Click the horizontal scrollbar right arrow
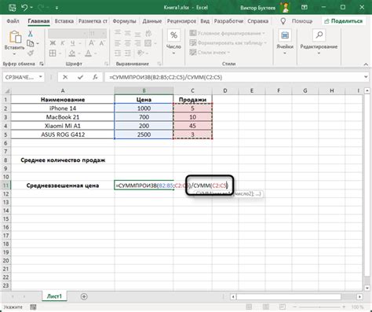 pyautogui.click(x=359, y=296)
